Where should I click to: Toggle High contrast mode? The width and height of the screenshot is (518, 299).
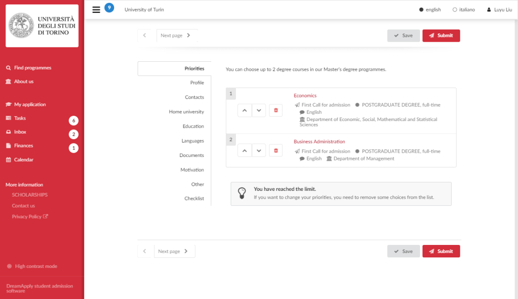[32, 266]
